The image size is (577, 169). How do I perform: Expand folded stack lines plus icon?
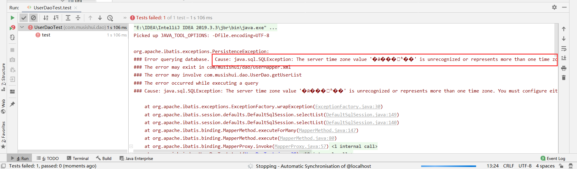131,146
